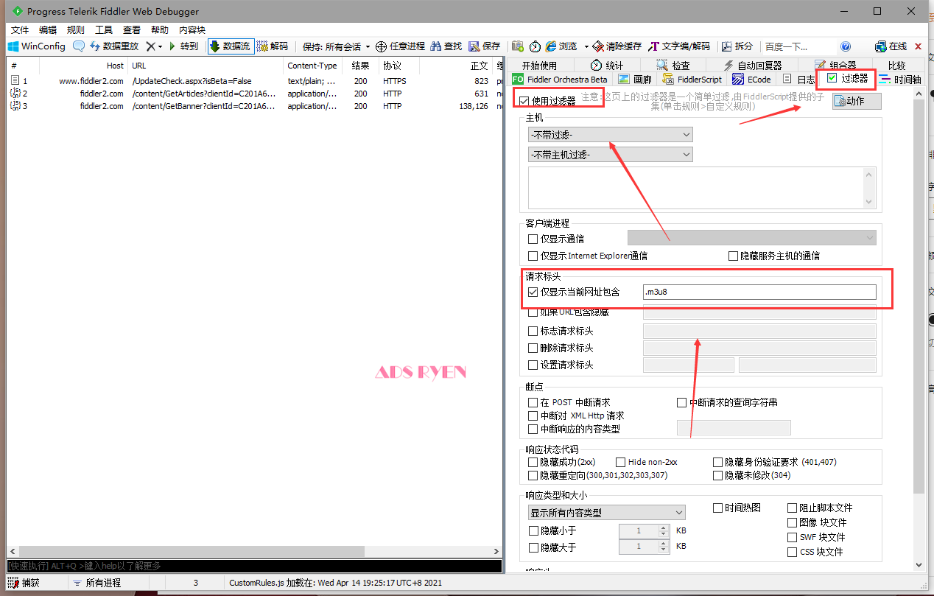Click the 拆分 tearoff button

[x=737, y=46]
